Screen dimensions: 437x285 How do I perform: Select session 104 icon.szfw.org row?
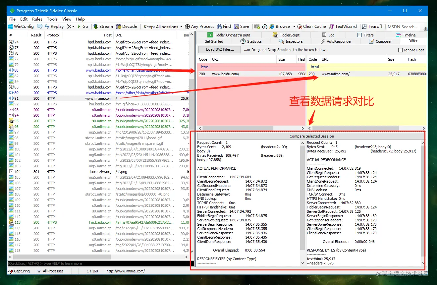[98, 172]
